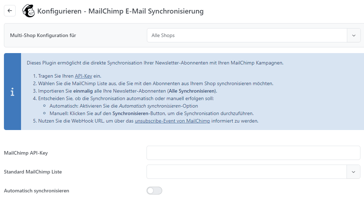Expand the Multi-Shop chevron arrow
Viewport: 364px width, 197px height.
pyautogui.click(x=354, y=36)
